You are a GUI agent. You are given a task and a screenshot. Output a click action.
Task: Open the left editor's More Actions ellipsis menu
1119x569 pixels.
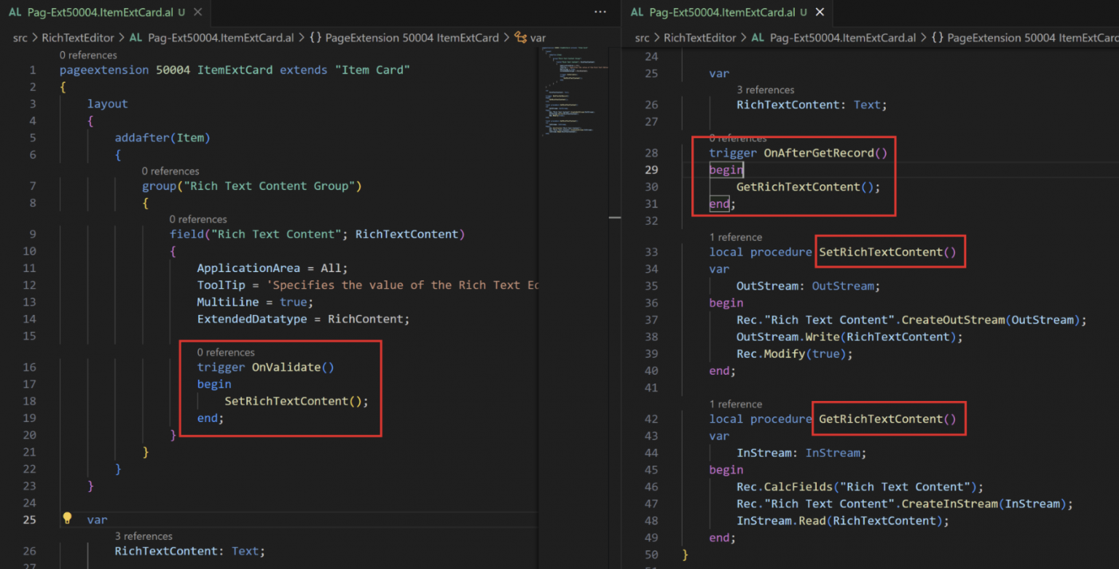pos(600,12)
